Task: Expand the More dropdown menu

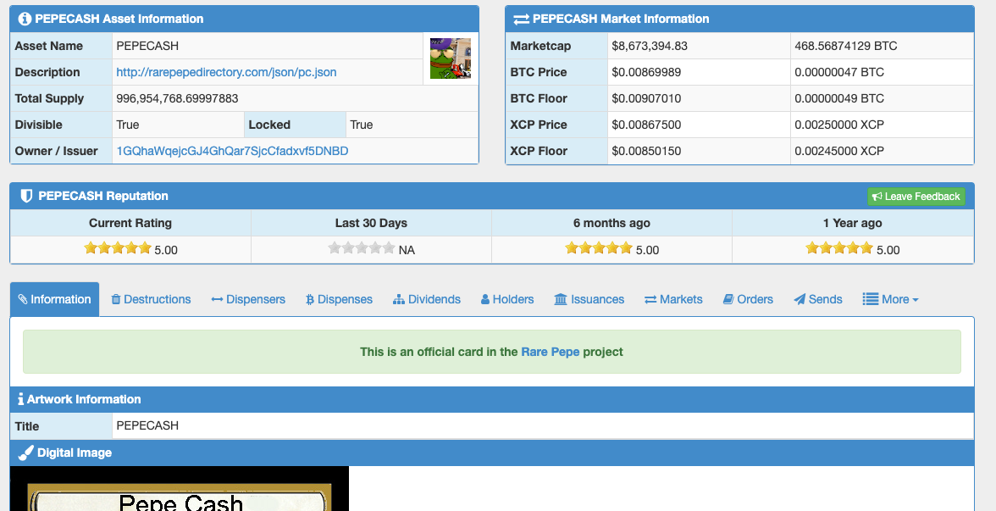Action: (891, 299)
